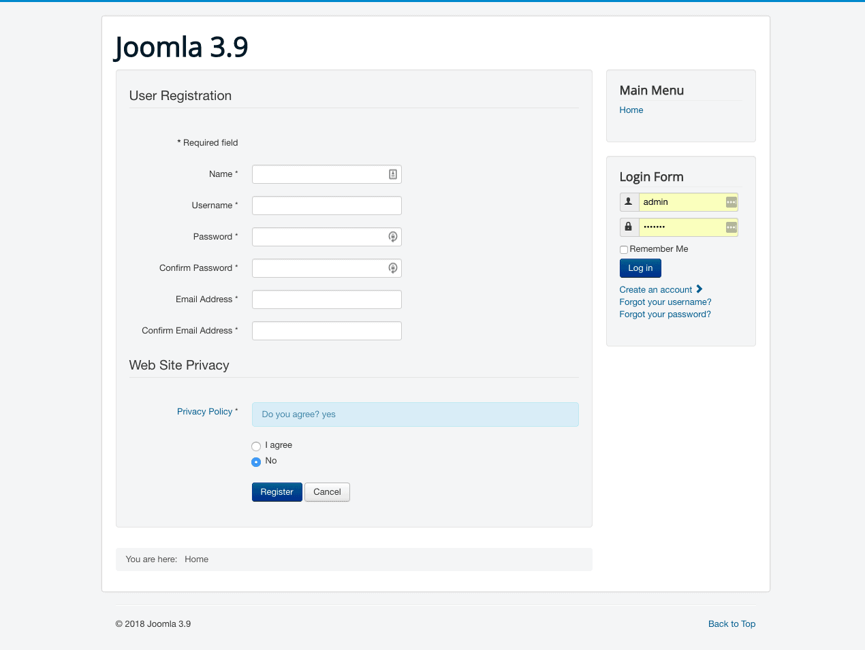The height and width of the screenshot is (650, 865).
Task: Open the Forgot your password? link
Action: pos(665,314)
